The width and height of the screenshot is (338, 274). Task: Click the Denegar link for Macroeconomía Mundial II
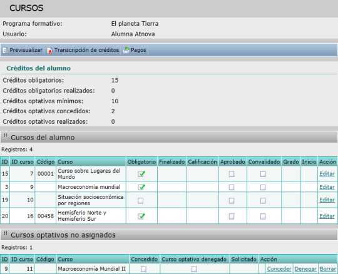click(305, 269)
